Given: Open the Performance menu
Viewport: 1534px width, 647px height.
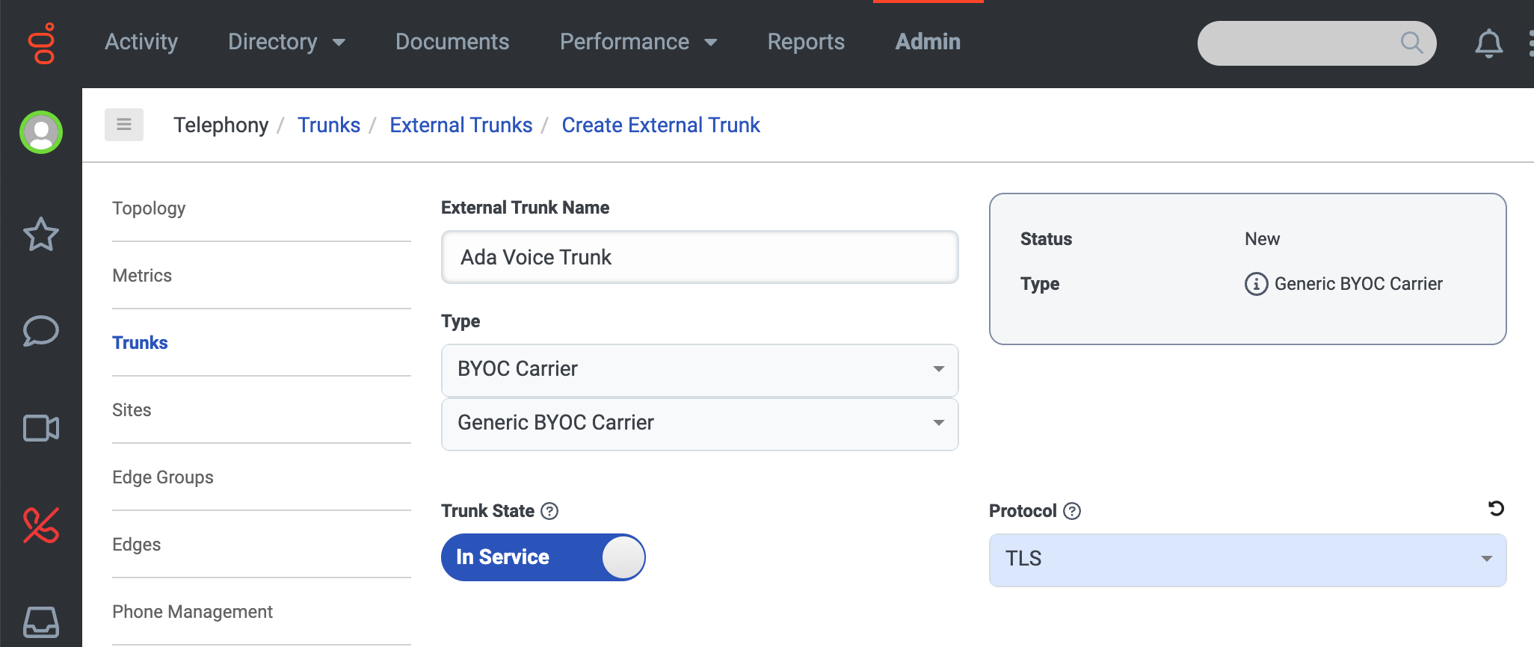Looking at the screenshot, I should coord(638,42).
